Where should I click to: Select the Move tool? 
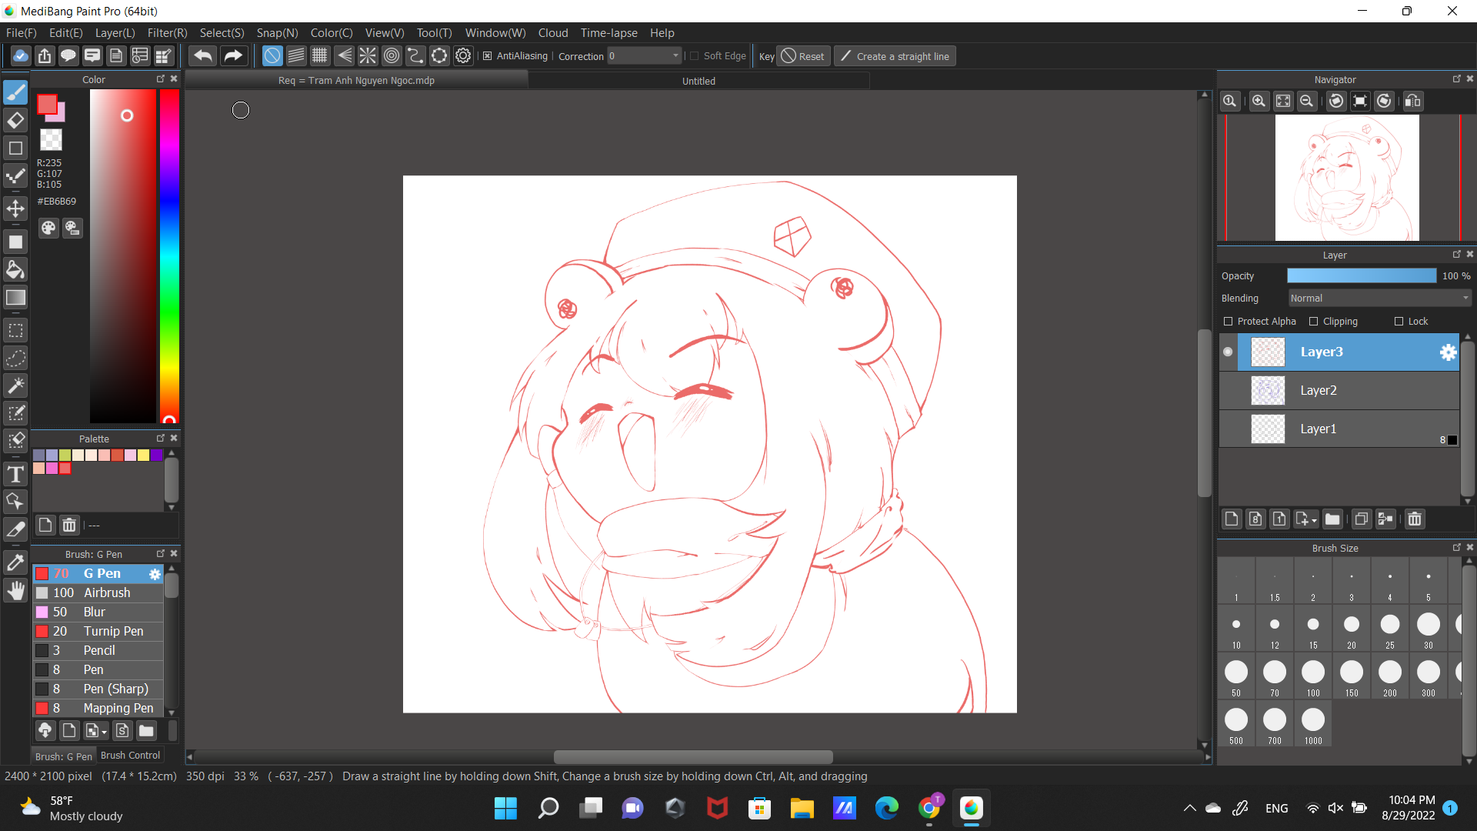[15, 209]
